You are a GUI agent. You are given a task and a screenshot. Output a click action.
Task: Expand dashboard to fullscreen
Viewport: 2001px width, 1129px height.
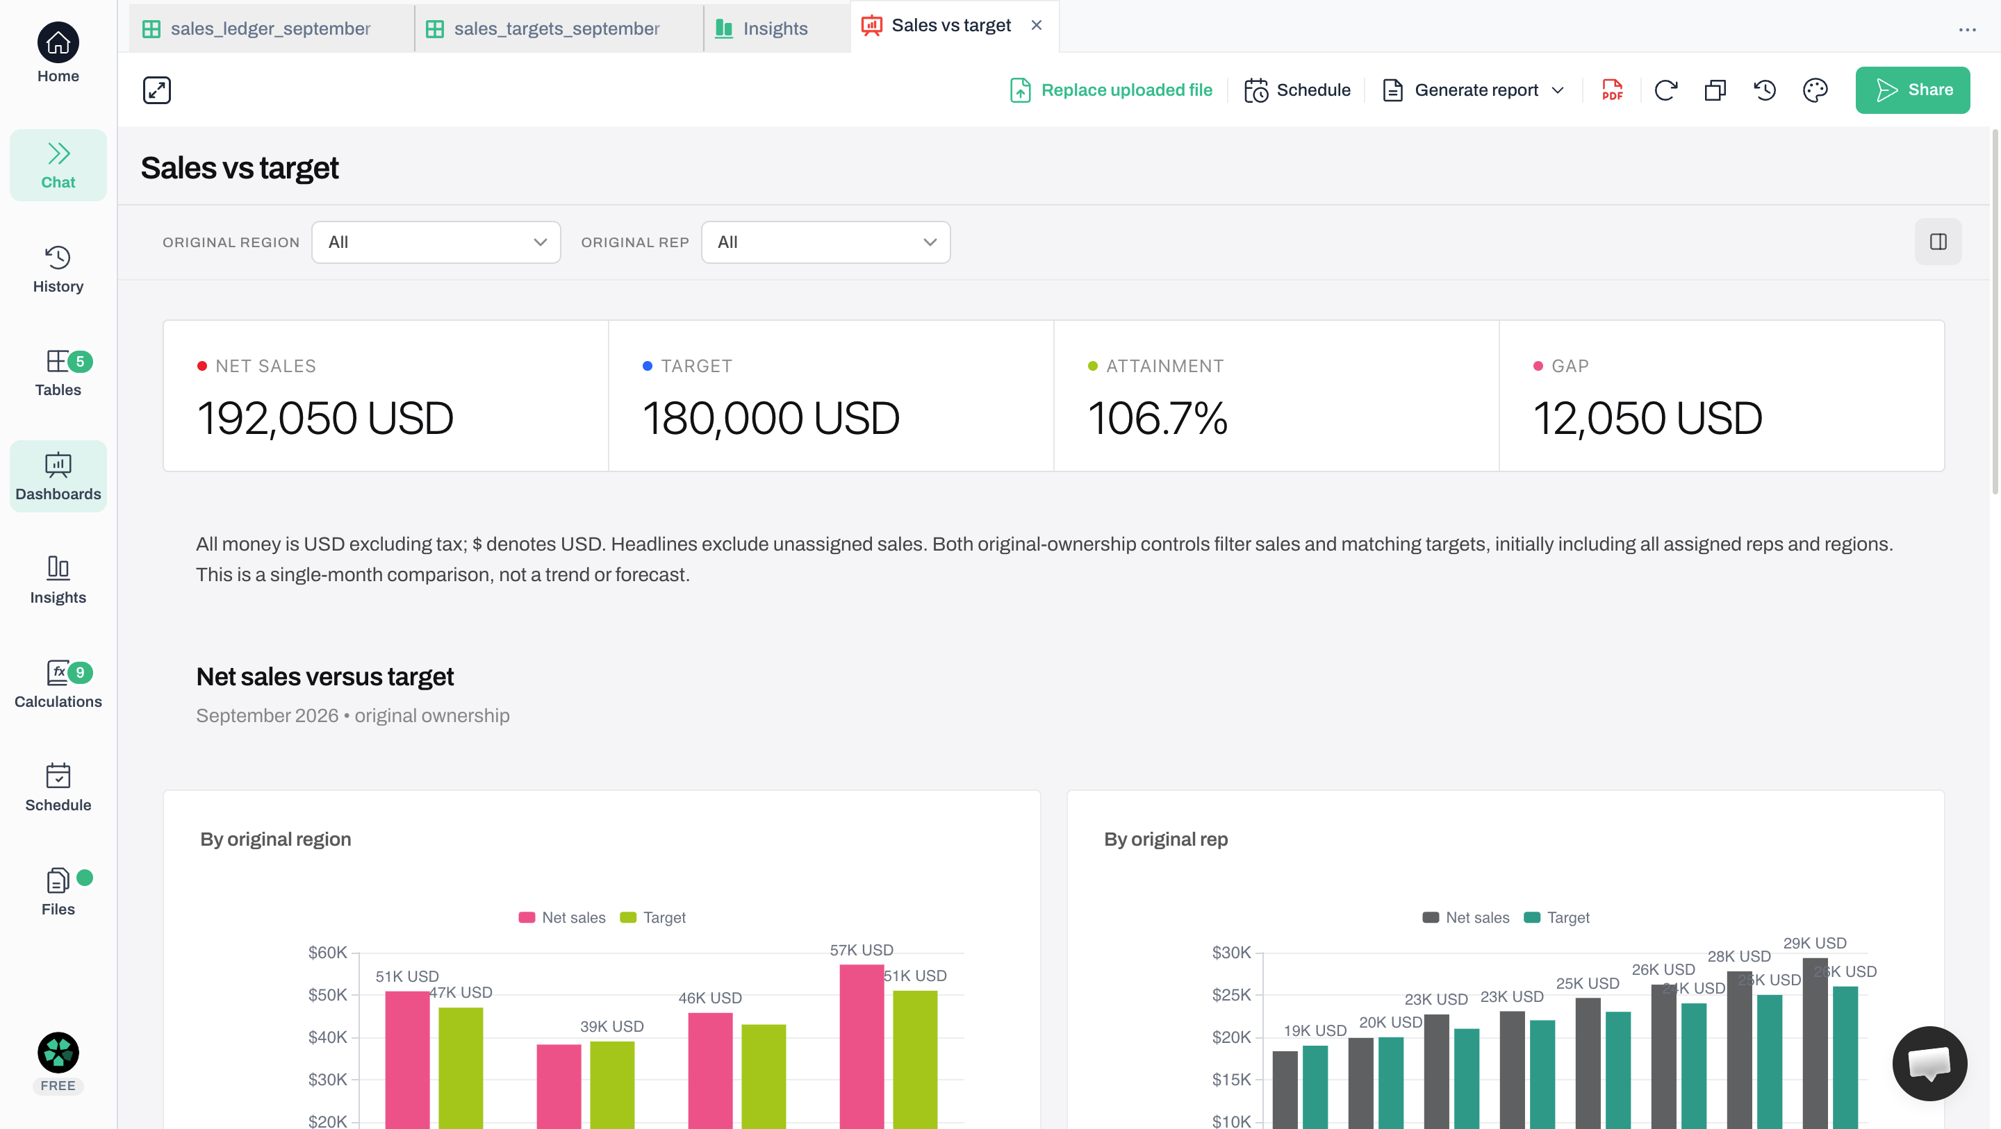click(x=157, y=90)
